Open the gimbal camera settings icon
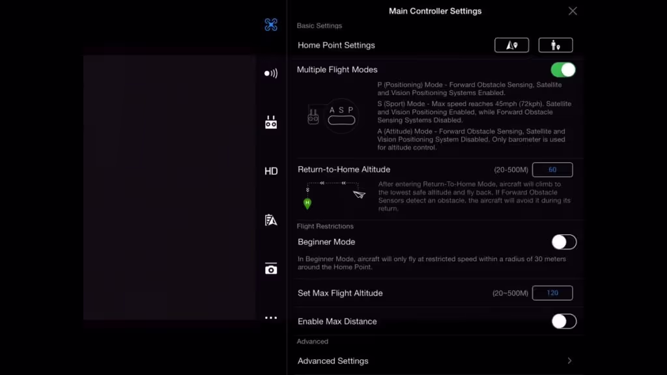 pos(271,269)
